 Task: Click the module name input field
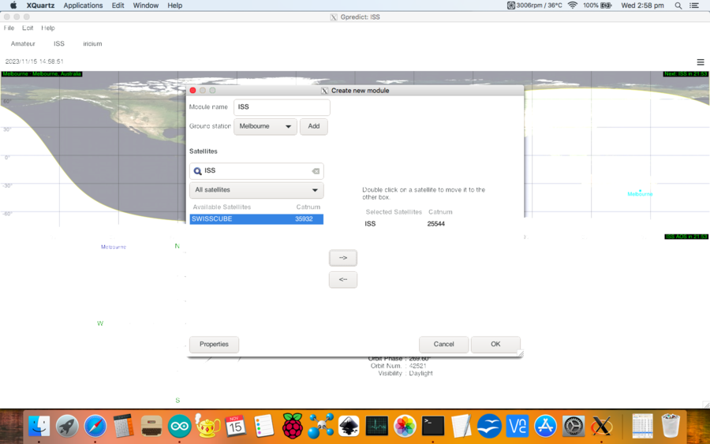(x=282, y=106)
